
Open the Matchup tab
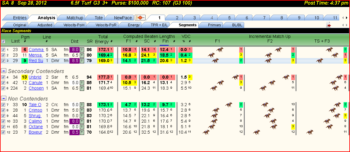[x=75, y=18]
